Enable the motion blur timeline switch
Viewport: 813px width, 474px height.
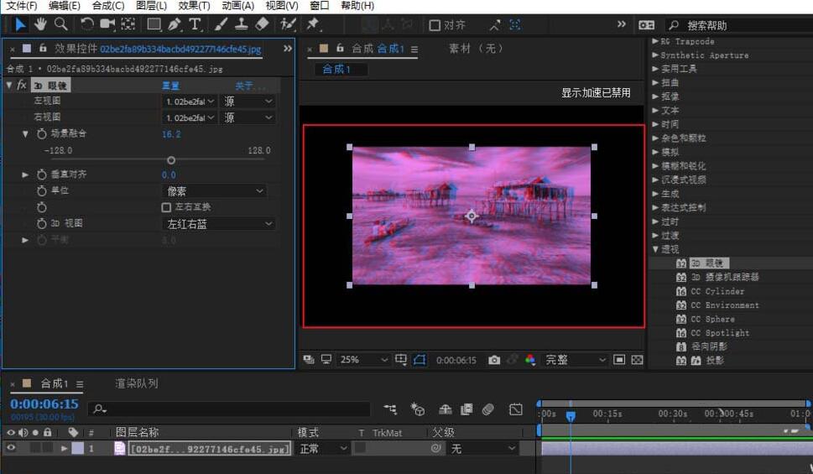point(488,409)
